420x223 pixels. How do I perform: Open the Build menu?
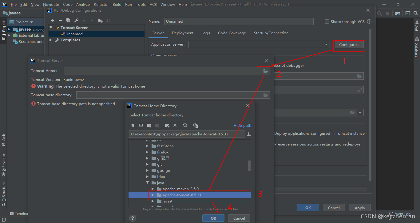pyautogui.click(x=117, y=4)
